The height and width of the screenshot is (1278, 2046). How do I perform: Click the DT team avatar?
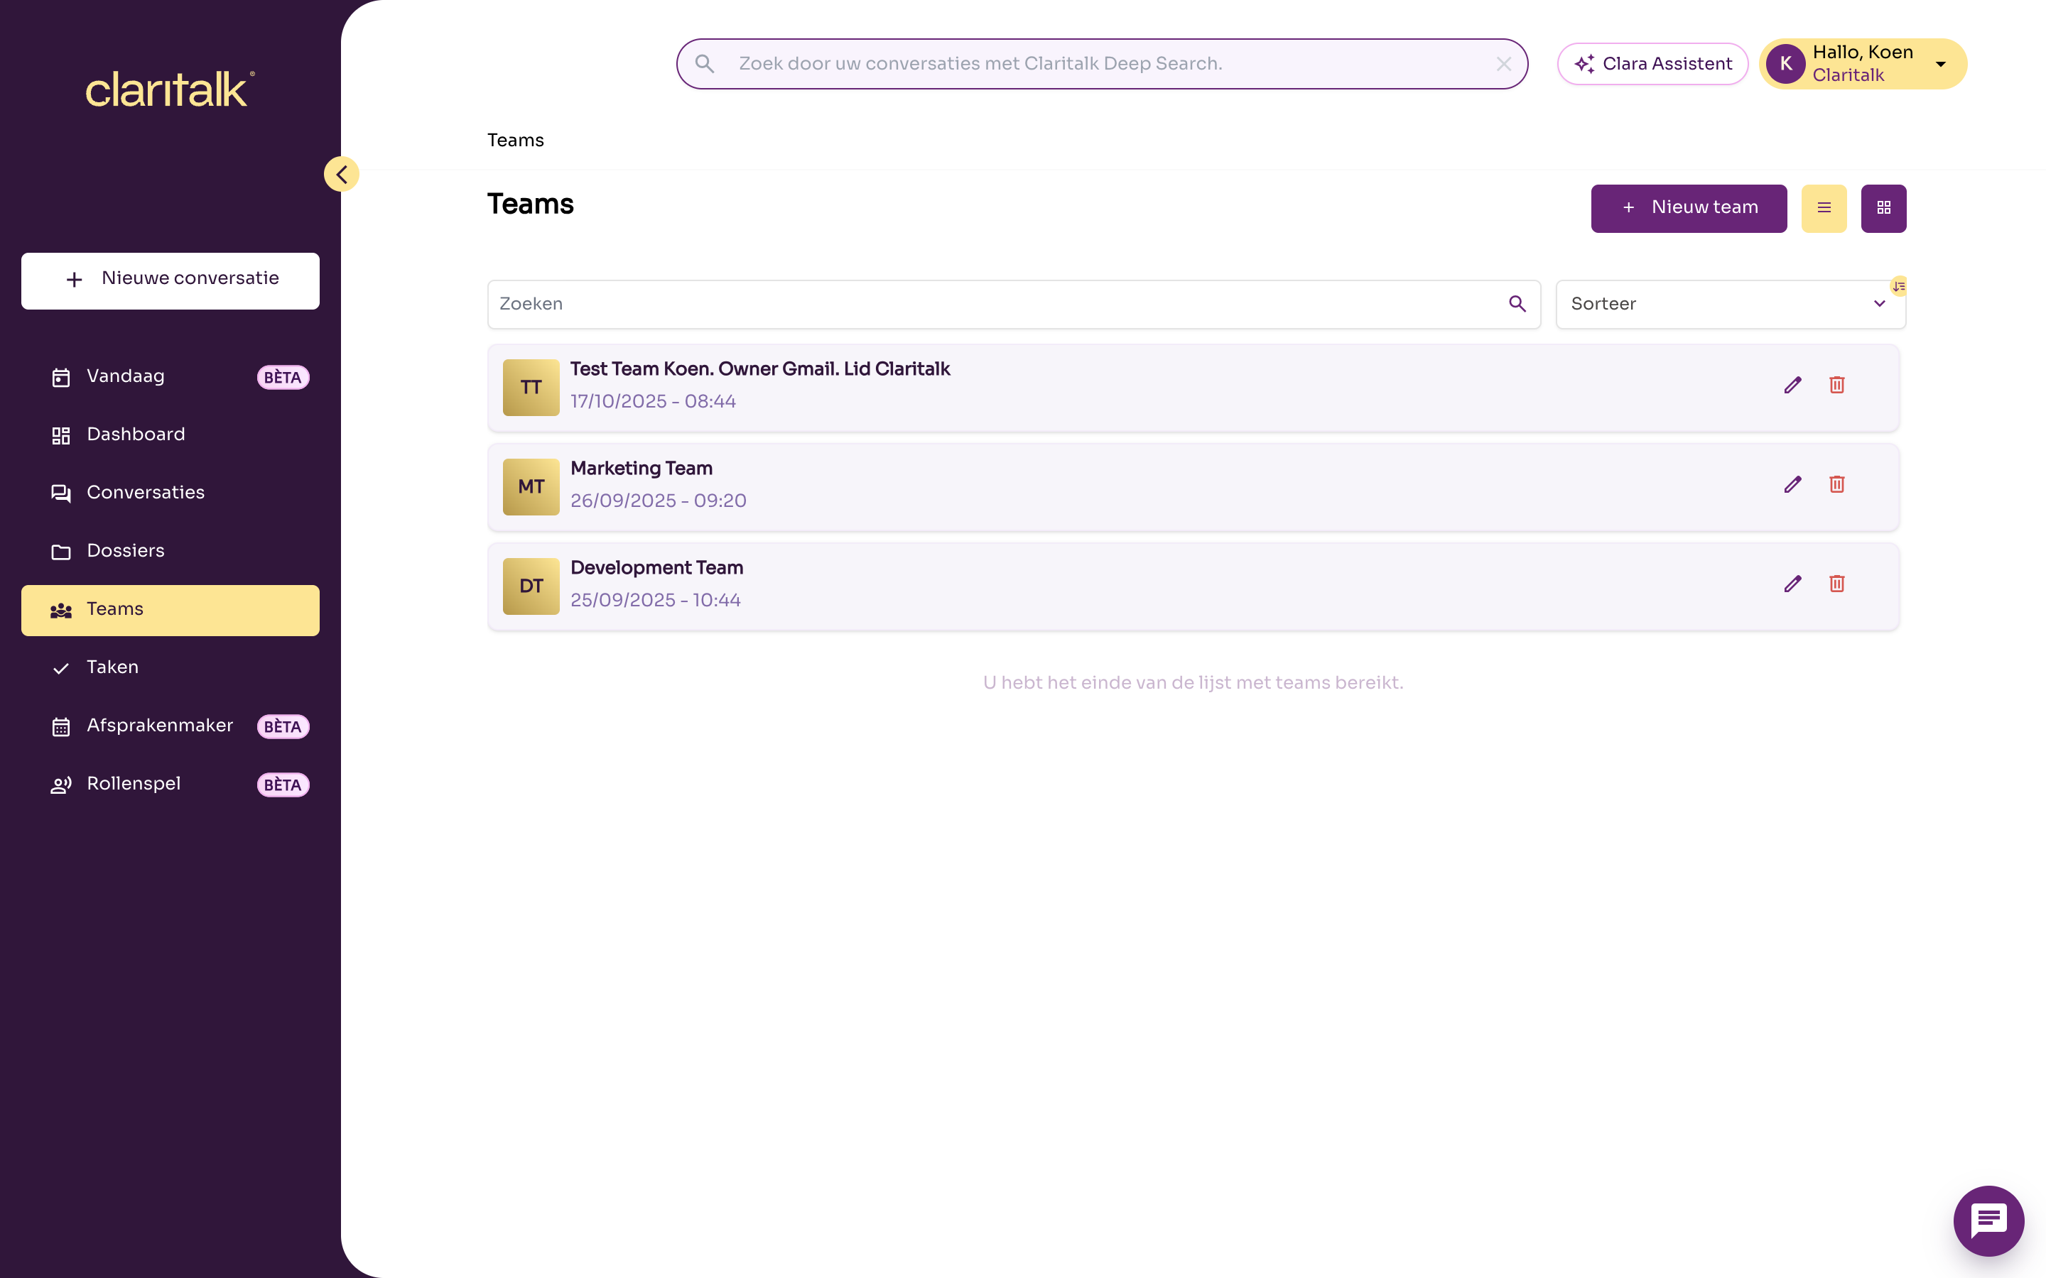531,586
